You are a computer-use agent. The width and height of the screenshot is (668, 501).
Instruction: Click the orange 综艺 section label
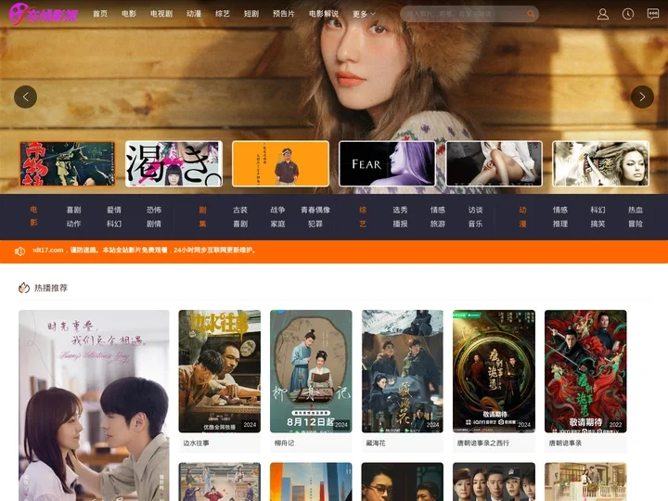coord(363,216)
